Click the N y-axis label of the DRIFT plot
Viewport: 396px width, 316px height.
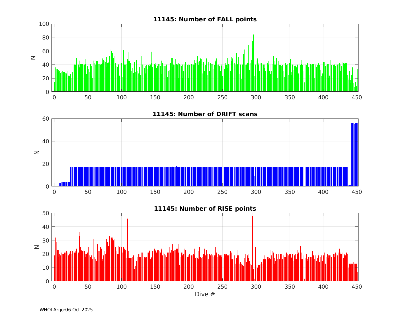coord(37,152)
